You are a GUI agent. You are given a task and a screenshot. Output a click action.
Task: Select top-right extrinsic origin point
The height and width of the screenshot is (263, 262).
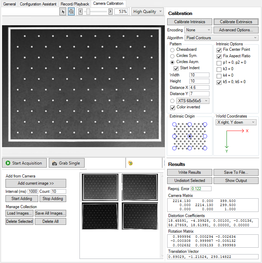tap(205, 124)
